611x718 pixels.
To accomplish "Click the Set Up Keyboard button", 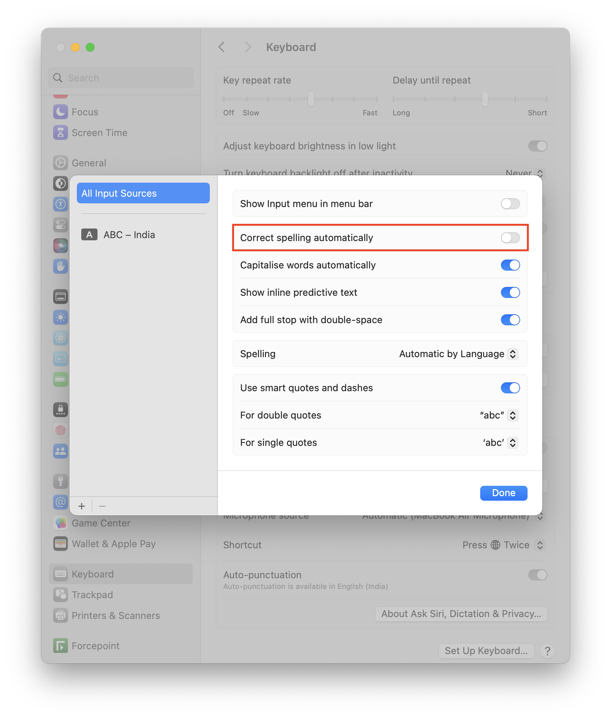I will (x=486, y=651).
